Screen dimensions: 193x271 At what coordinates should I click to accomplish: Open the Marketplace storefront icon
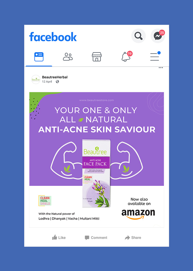coord(97,57)
